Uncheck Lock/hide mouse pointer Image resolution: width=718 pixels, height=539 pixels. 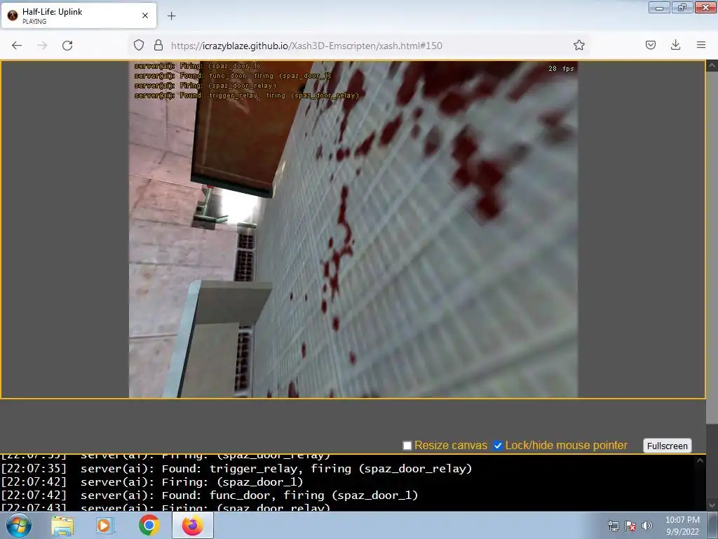click(498, 446)
